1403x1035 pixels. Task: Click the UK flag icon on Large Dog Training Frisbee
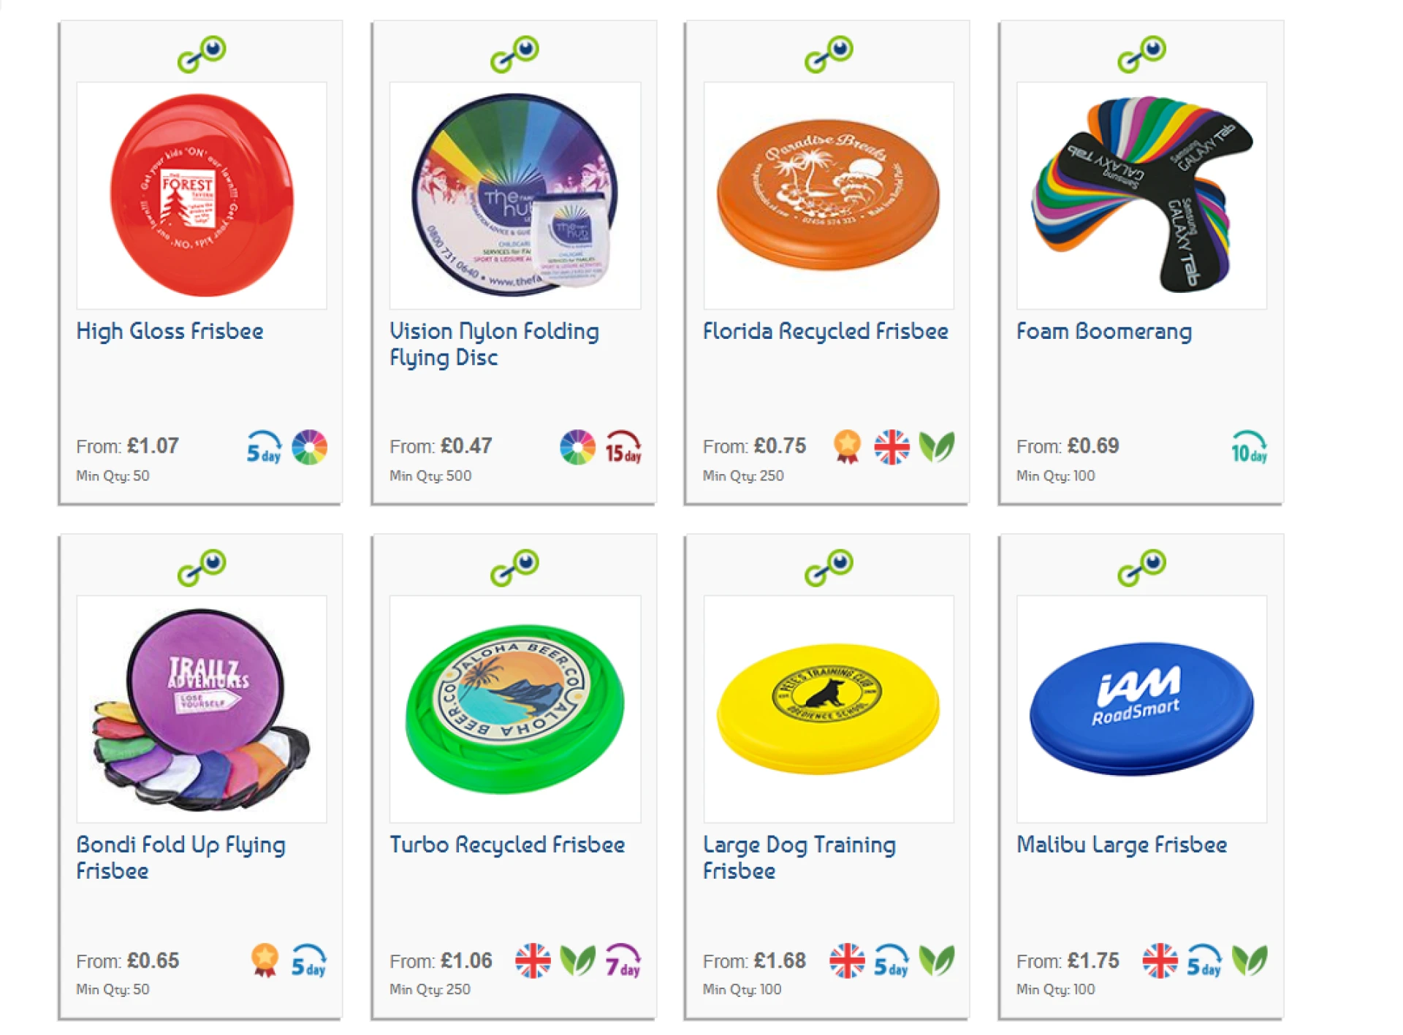pos(847,960)
